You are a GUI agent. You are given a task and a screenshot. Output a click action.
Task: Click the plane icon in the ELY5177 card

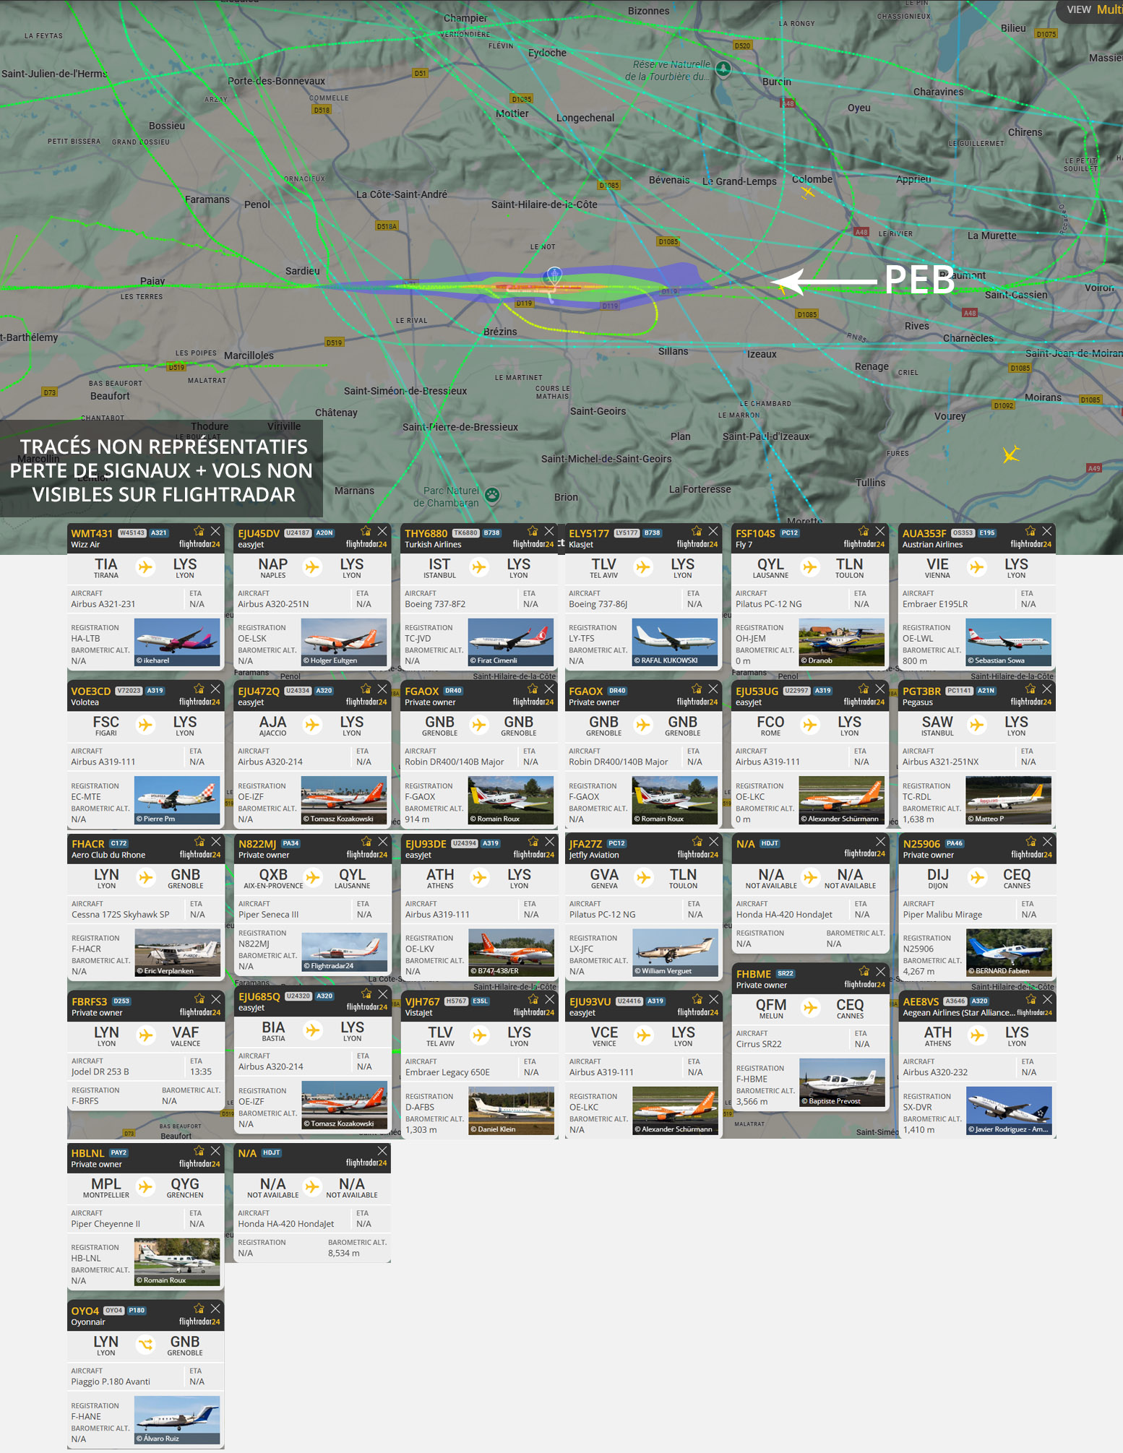[643, 567]
